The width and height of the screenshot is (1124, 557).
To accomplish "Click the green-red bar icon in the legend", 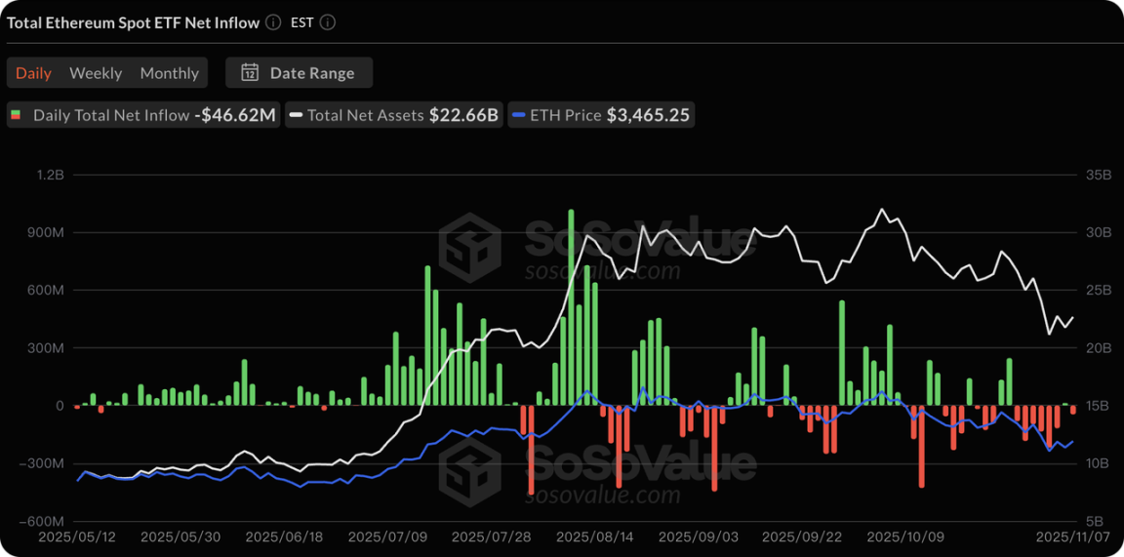I will point(17,115).
